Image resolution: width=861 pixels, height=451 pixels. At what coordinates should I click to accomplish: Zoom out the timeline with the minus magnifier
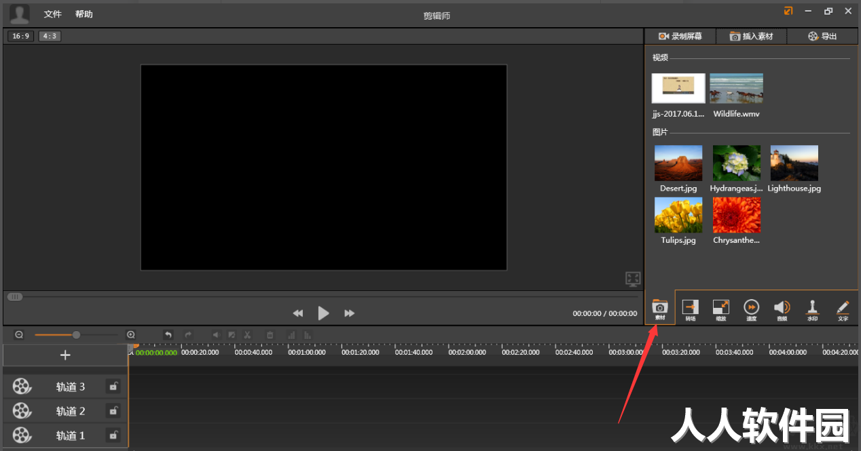[x=19, y=334]
